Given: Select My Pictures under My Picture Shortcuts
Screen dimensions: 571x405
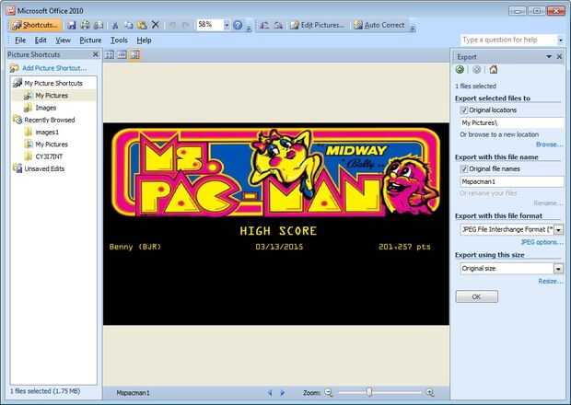Looking at the screenshot, I should pyautogui.click(x=52, y=96).
